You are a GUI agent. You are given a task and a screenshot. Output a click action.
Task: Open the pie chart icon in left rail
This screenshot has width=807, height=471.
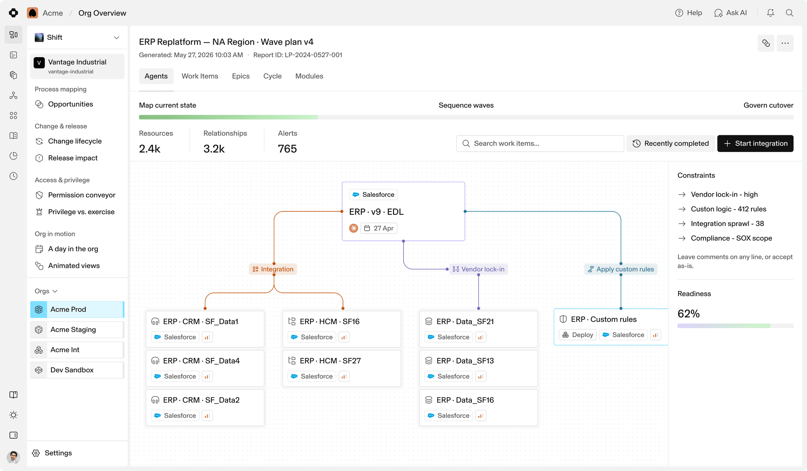[x=14, y=156]
